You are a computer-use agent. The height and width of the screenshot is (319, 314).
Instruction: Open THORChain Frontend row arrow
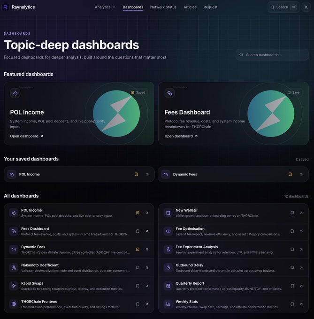tap(147, 304)
